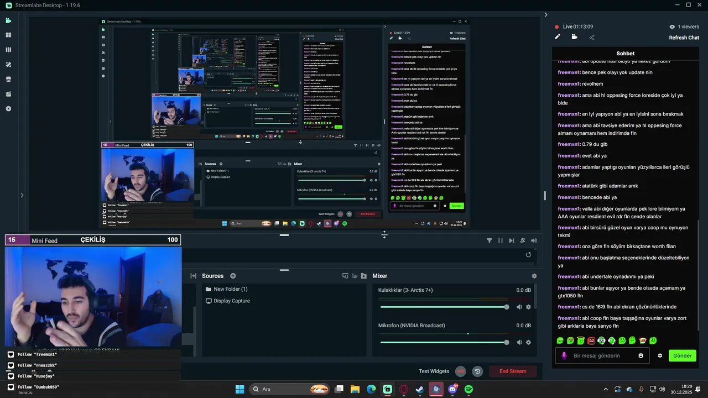The width and height of the screenshot is (708, 398).
Task: Open the Mixer settings gear
Action: [x=534, y=276]
